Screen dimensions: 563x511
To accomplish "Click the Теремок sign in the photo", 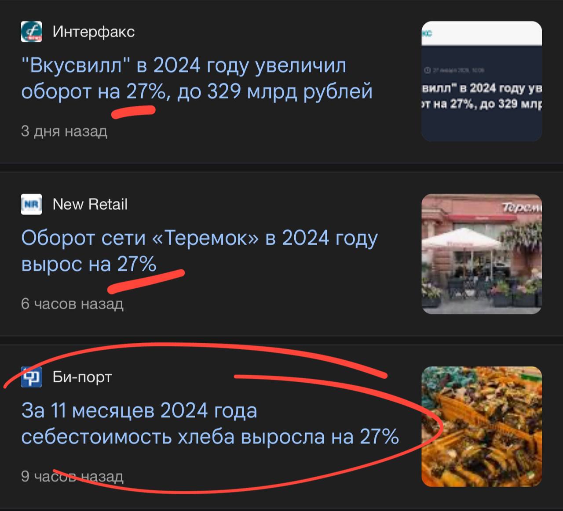I will 523,208.
